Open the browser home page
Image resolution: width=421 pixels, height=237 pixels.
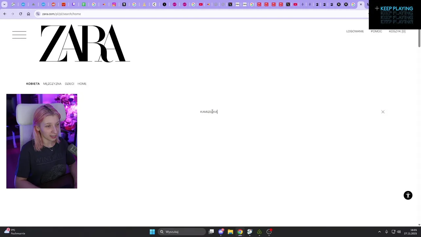[28, 14]
